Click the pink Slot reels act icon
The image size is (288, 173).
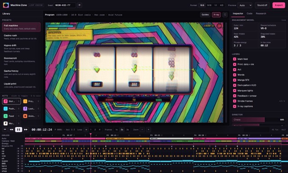[x=6, y=101]
